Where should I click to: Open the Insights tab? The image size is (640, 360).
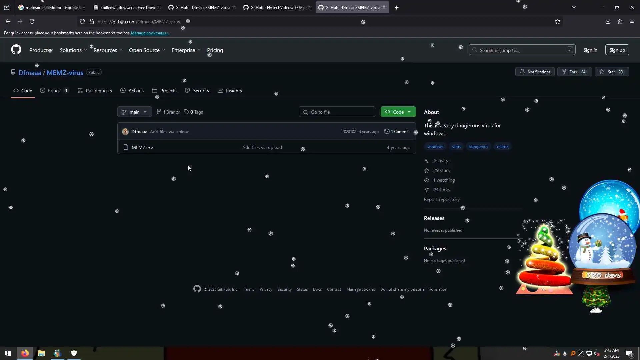(230, 91)
